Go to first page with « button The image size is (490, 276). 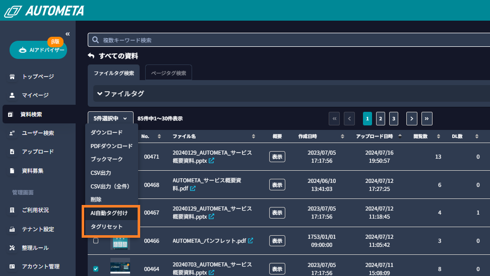(334, 119)
